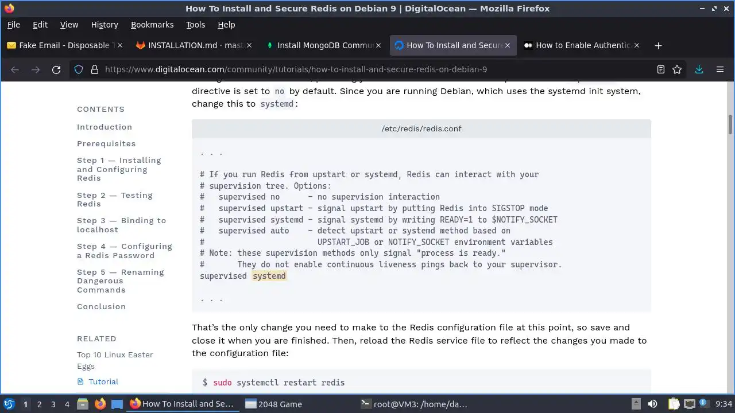
Task: Reload the current page
Action: point(56,69)
